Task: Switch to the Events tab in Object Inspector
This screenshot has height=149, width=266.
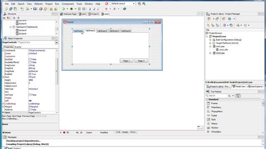Action: [x=18, y=47]
